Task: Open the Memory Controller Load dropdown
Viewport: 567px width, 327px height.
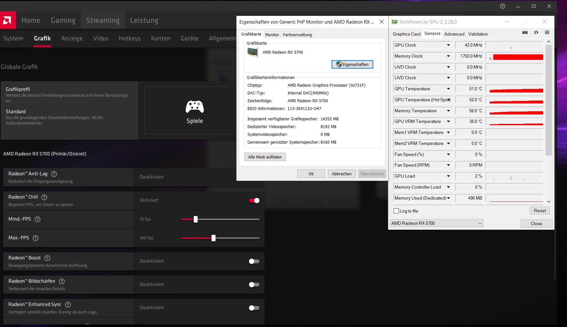Action: [x=448, y=187]
